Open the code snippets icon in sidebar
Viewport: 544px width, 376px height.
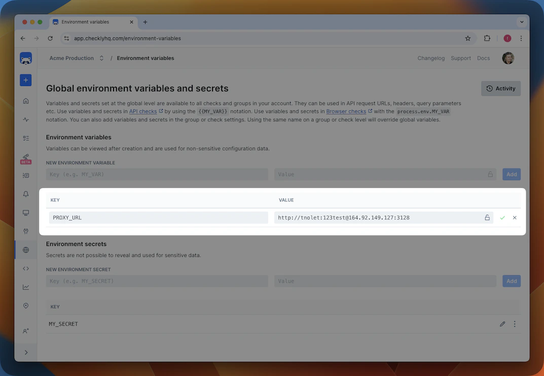25,268
